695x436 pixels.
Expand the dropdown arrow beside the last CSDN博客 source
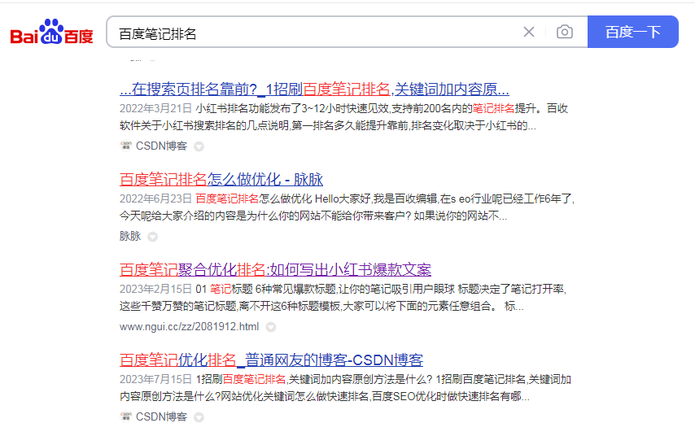pos(199,417)
